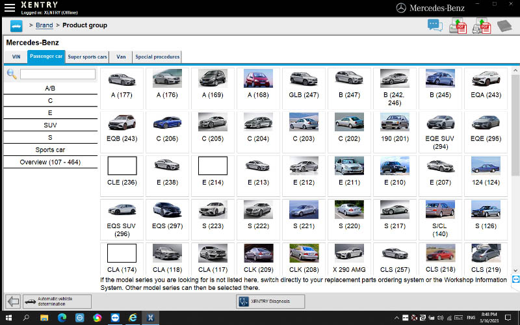Select the 124 (124) model
This screenshot has height=325, width=520.
click(486, 176)
